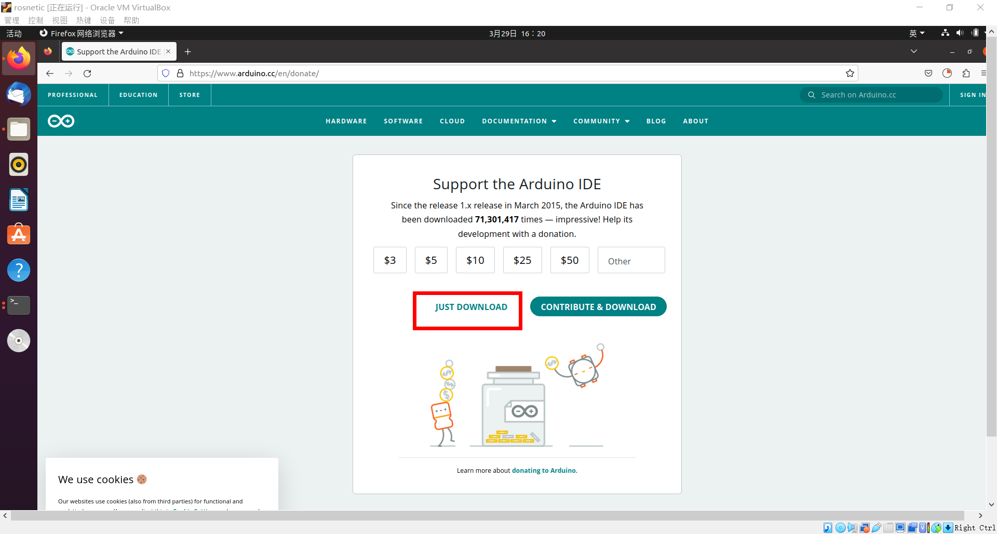
Task: Switch to the Professional site tab
Action: tap(73, 95)
